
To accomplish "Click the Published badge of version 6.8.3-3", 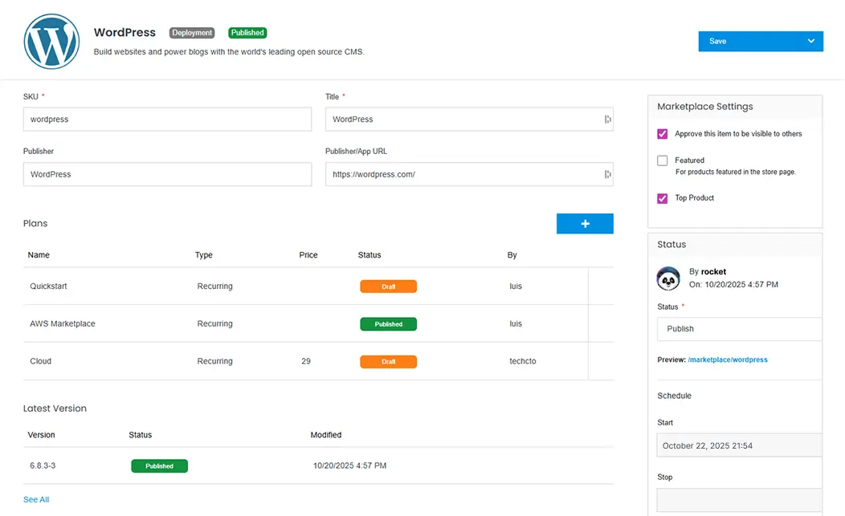I will [160, 466].
